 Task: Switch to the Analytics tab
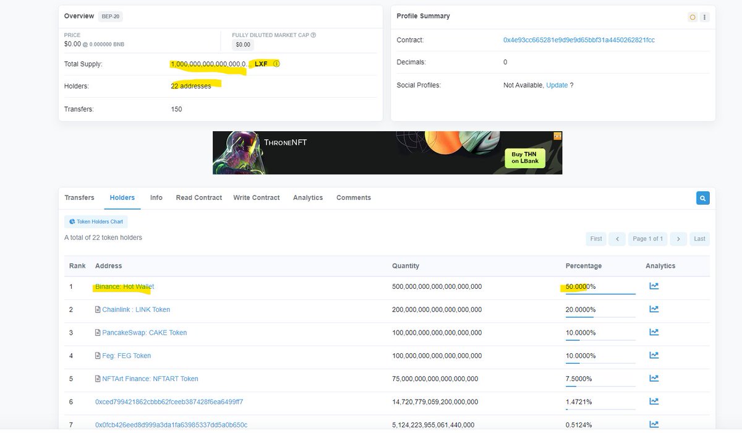point(308,197)
